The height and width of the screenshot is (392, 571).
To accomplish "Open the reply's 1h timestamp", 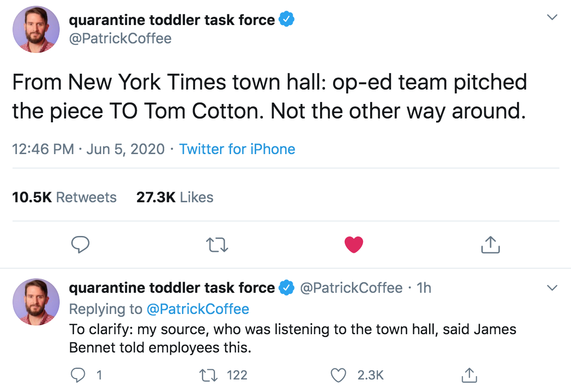I will (424, 288).
